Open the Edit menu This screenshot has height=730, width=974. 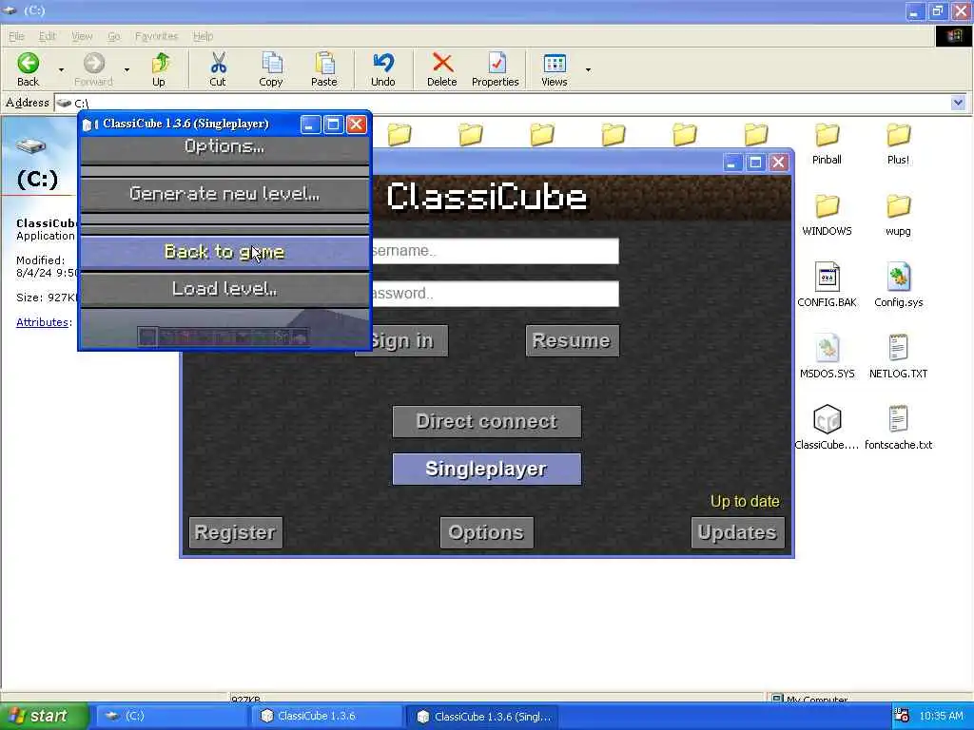[48, 36]
